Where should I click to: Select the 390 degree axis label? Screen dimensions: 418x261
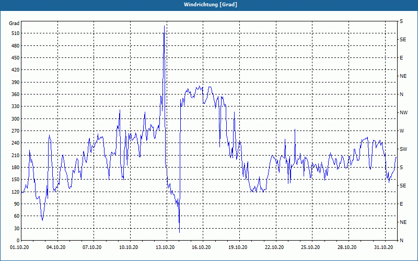[16, 82]
